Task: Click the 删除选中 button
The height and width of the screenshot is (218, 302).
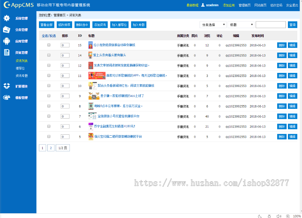Action: click(82, 25)
